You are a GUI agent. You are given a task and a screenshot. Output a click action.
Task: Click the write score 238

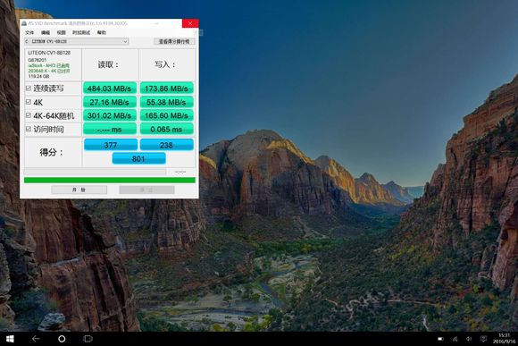pos(166,145)
